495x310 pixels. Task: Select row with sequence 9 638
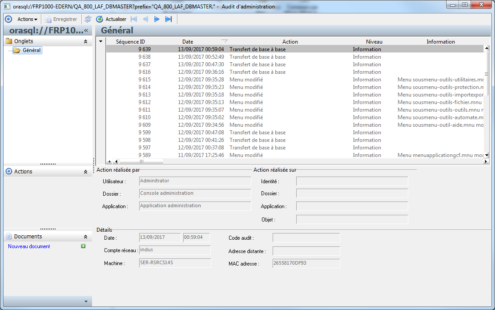click(x=295, y=57)
